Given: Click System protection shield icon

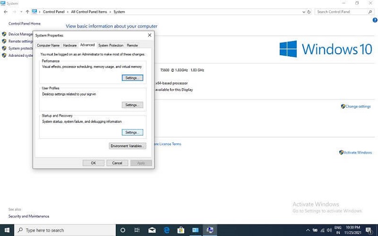Looking at the screenshot, I should click(4, 48).
